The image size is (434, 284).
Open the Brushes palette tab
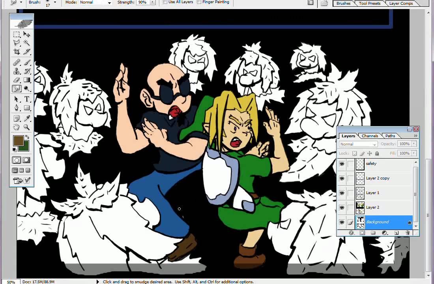[x=344, y=3]
